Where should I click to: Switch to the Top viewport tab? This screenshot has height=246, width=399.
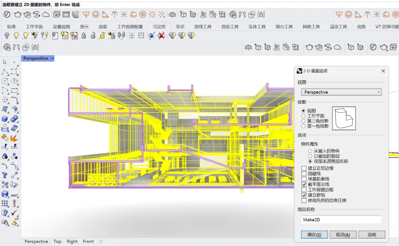pos(57,242)
